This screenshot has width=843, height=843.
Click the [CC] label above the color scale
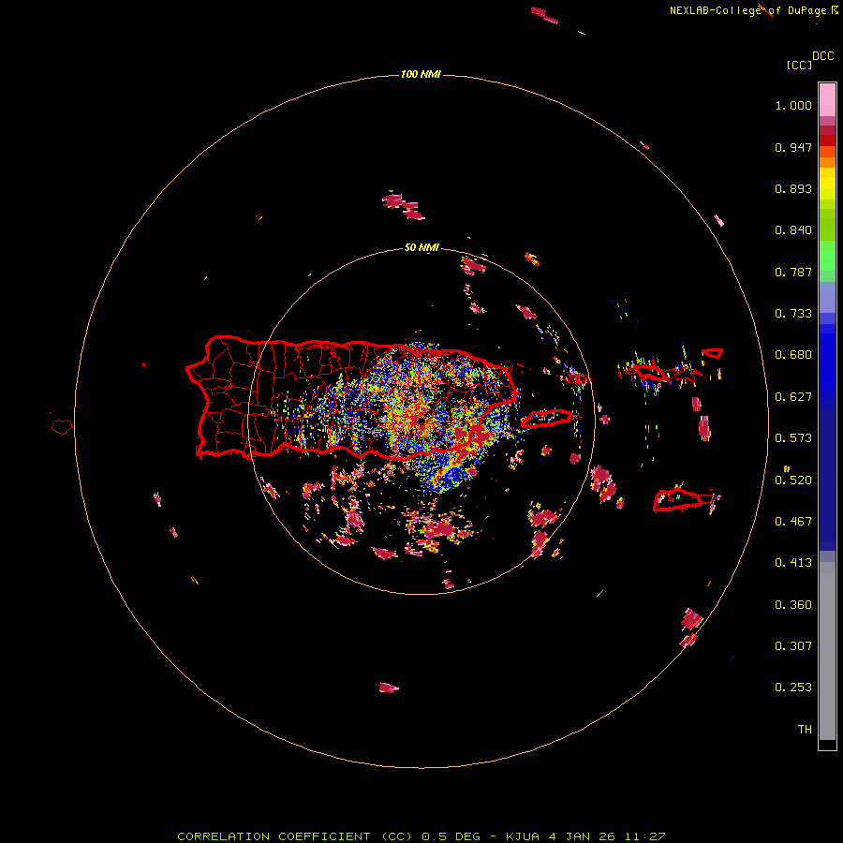tap(799, 65)
